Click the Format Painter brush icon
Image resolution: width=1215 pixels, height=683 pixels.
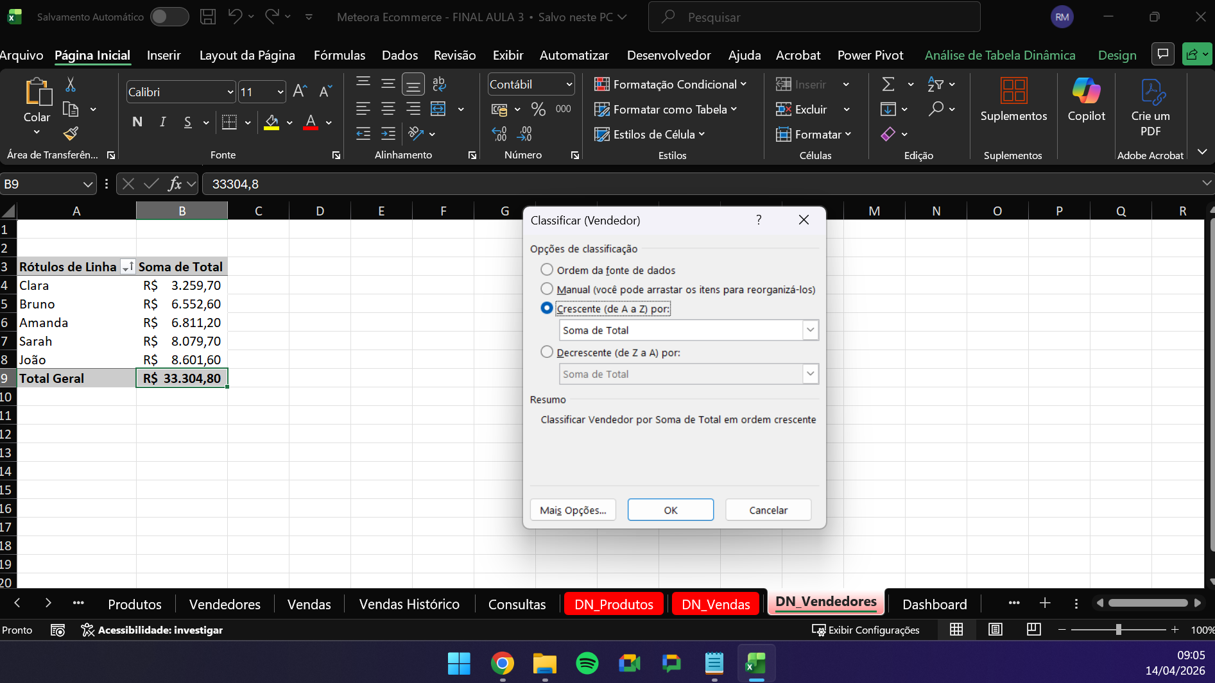coord(71,133)
